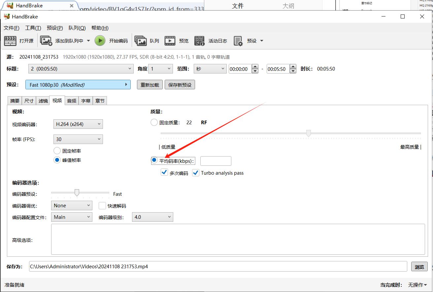The width and height of the screenshot is (433, 292).
Task: Select the 固定质量 constant quality radio
Action: tap(154, 122)
